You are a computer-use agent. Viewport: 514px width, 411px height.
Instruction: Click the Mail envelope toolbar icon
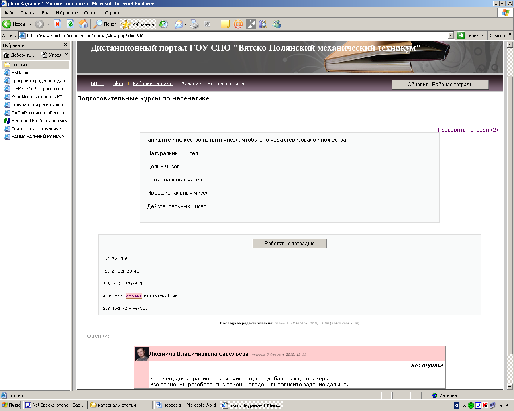178,24
